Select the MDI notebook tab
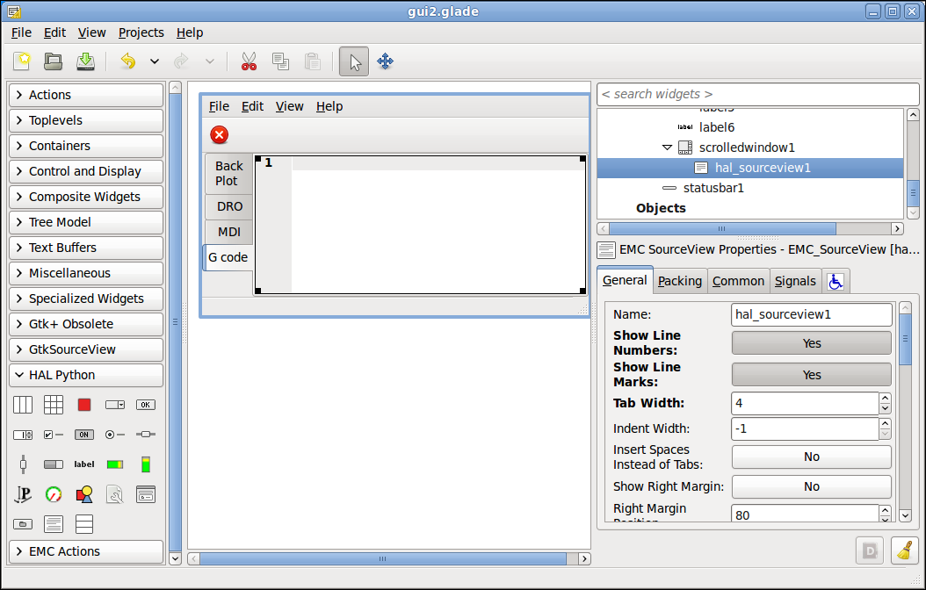926x590 pixels. (x=229, y=232)
